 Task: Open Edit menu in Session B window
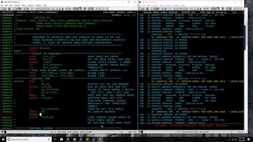click(6, 5)
